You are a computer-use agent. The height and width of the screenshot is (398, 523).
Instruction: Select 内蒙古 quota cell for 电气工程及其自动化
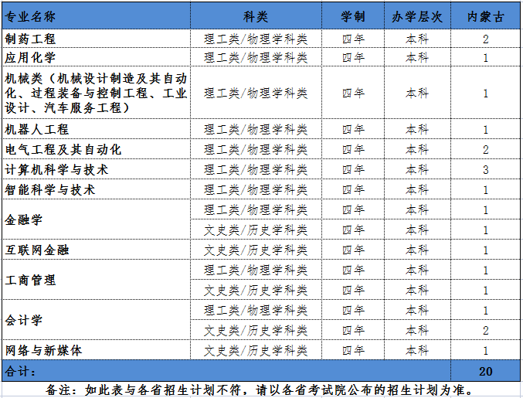point(486,149)
